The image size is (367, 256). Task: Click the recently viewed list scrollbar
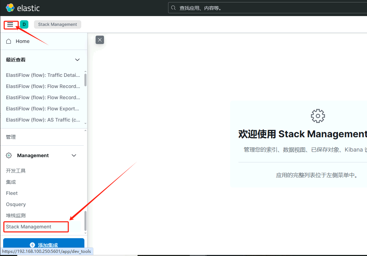[85, 80]
